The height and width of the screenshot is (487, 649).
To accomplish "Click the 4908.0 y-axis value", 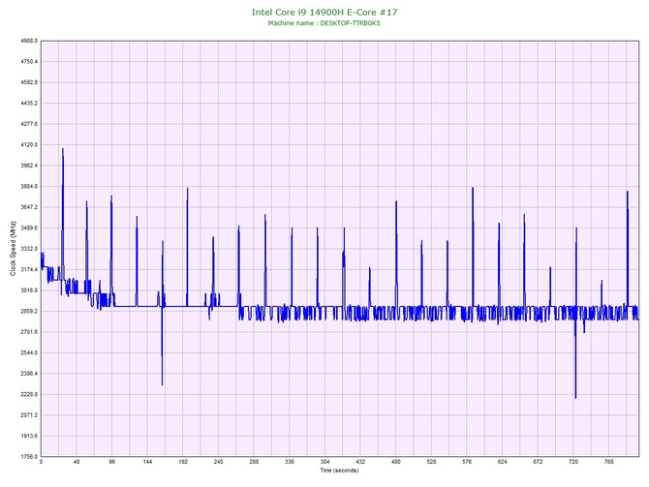I will 29,41.
